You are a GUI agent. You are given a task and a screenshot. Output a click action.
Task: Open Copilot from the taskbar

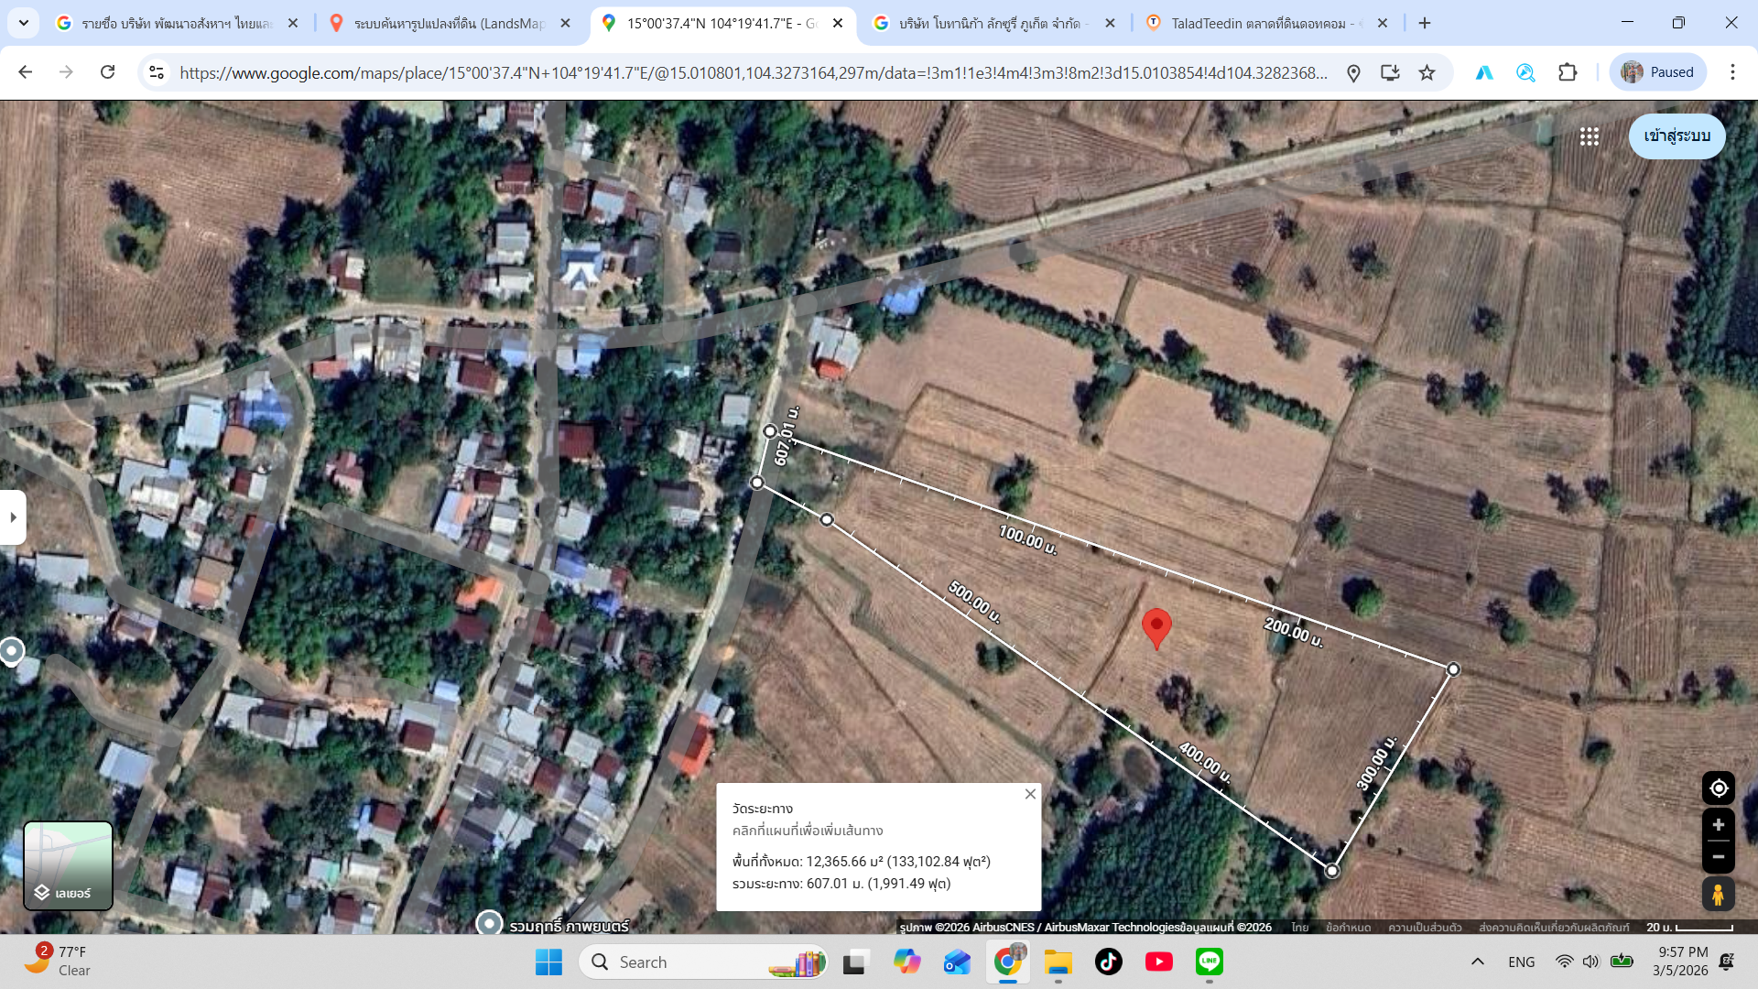[x=906, y=962]
